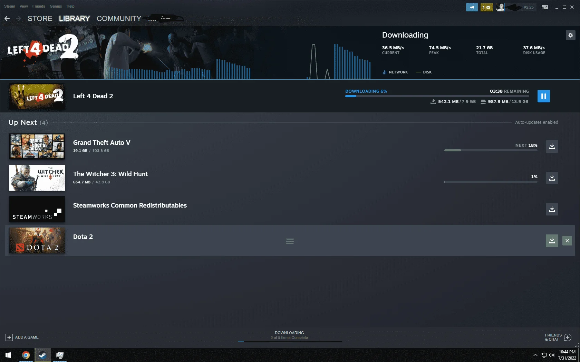Click the 36.5 MB/s current speed
580x362 pixels.
coord(393,48)
